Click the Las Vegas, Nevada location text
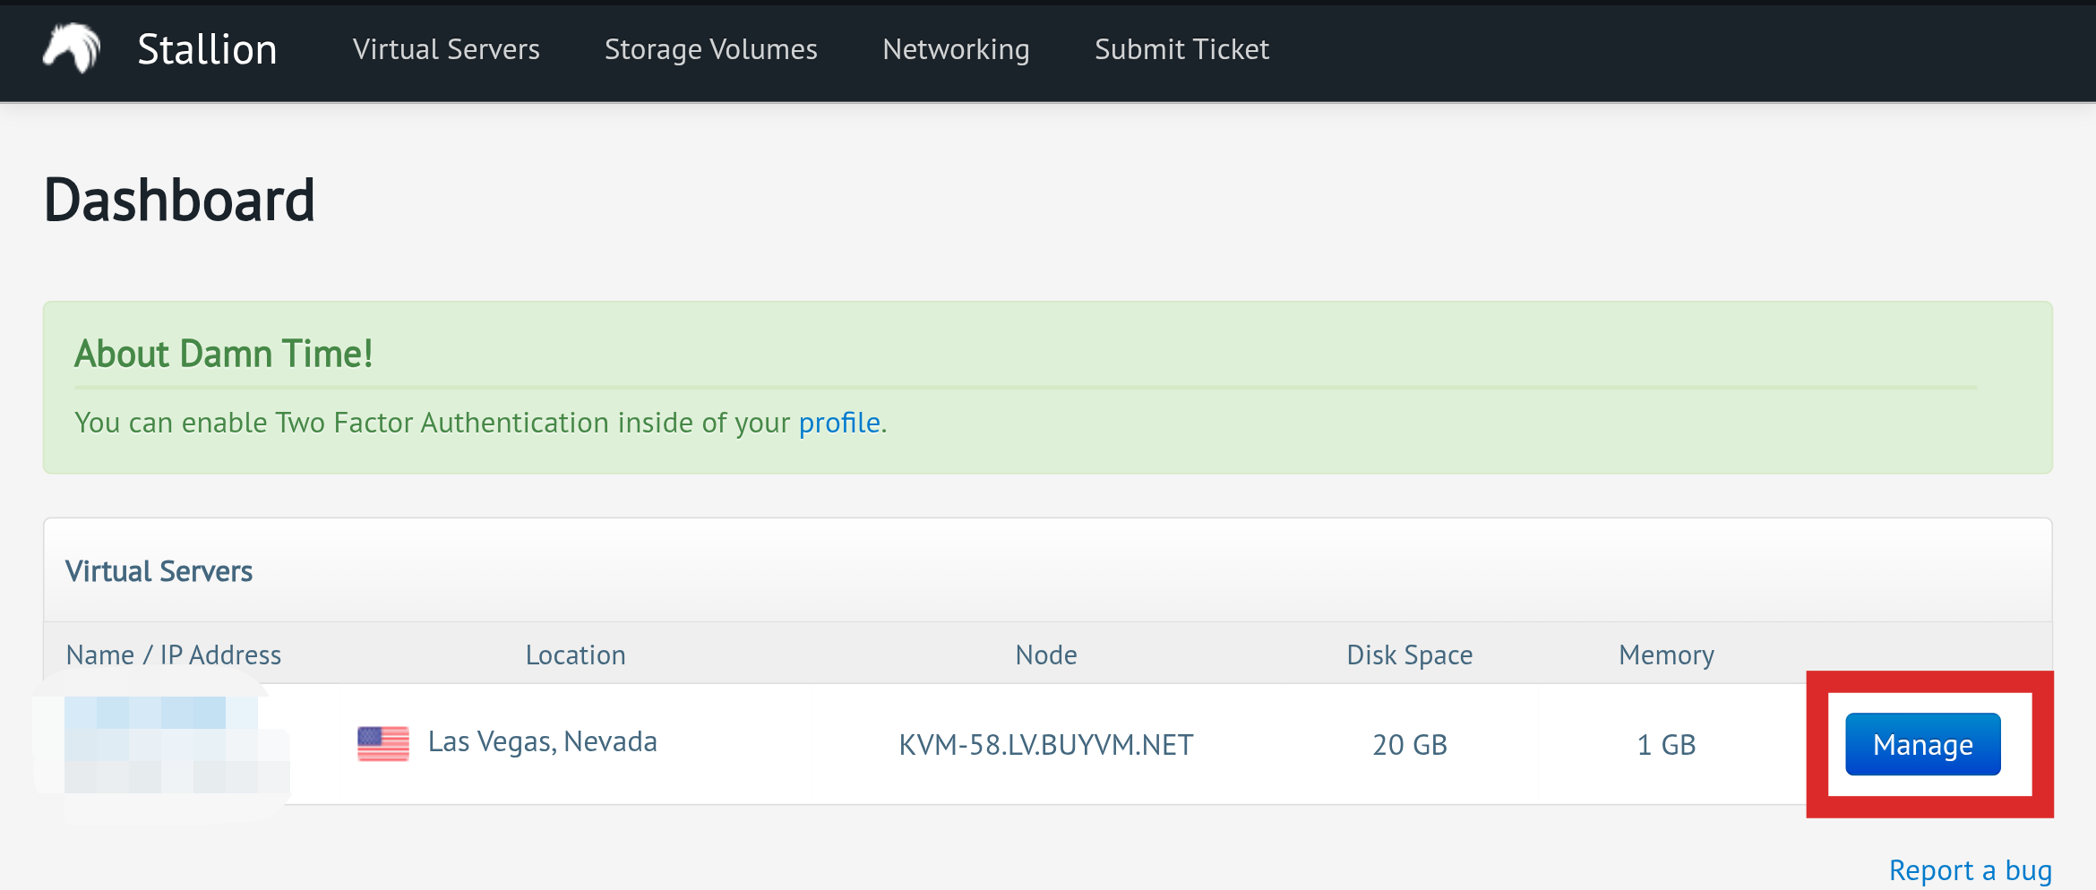Viewport: 2096px width, 890px height. (542, 741)
